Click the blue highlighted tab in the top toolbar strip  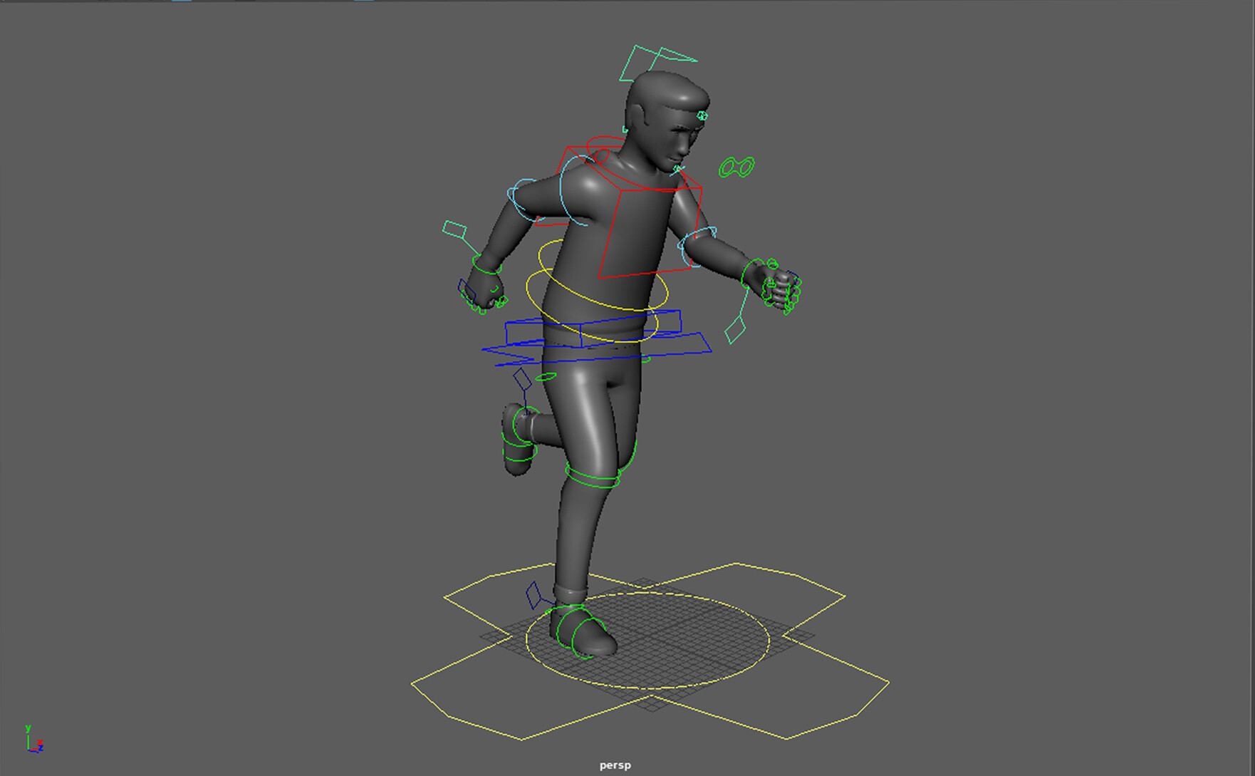coord(181,3)
